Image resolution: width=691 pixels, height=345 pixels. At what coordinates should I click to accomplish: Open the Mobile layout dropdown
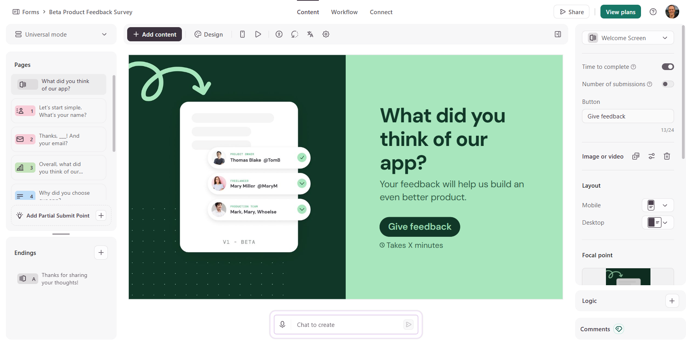658,205
